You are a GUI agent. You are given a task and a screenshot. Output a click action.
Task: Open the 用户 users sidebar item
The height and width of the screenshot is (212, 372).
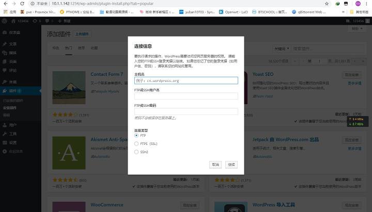click(21, 125)
